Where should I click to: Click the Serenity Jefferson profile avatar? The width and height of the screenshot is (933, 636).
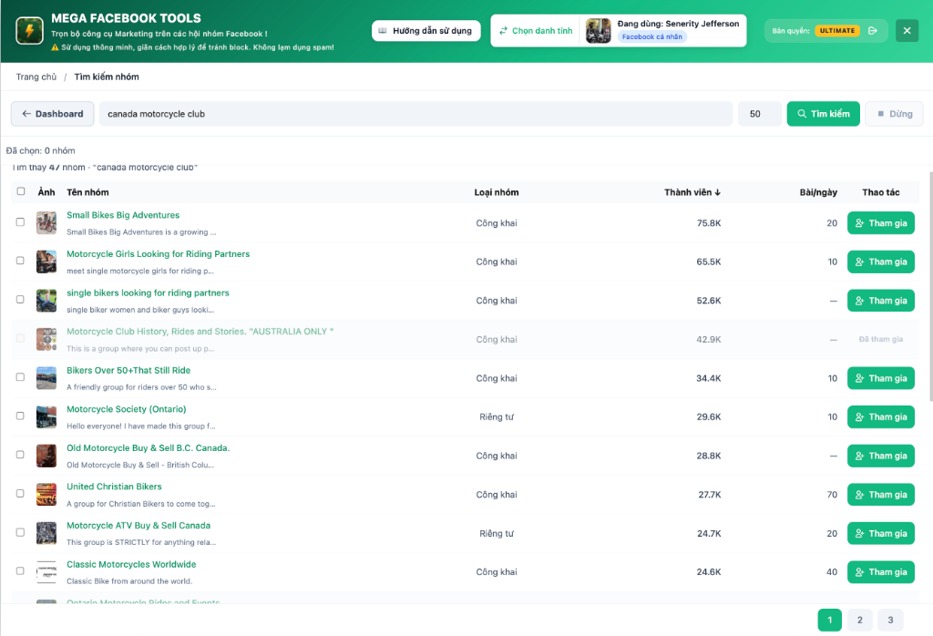coord(598,30)
